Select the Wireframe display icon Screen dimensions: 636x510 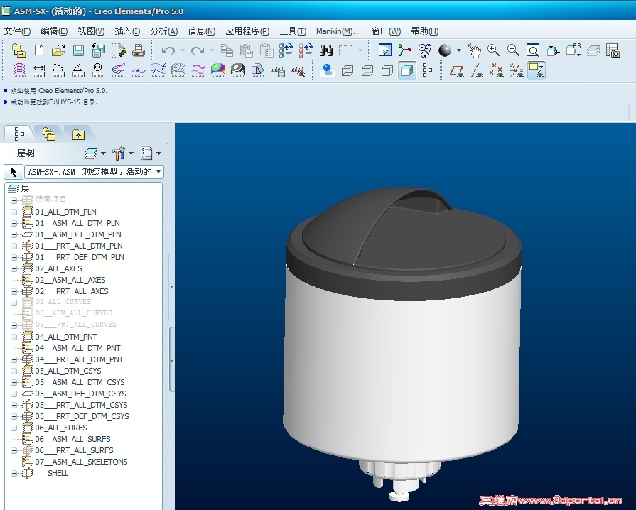347,70
